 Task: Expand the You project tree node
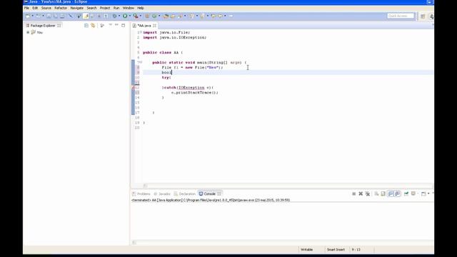tap(28, 32)
